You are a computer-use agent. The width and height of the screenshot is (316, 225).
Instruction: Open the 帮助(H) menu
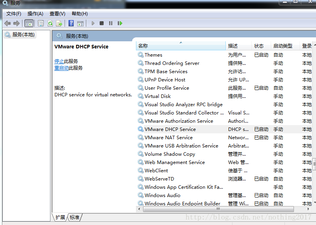80,14
